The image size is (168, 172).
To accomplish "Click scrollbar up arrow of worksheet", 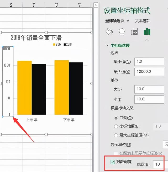I will [96, 5].
